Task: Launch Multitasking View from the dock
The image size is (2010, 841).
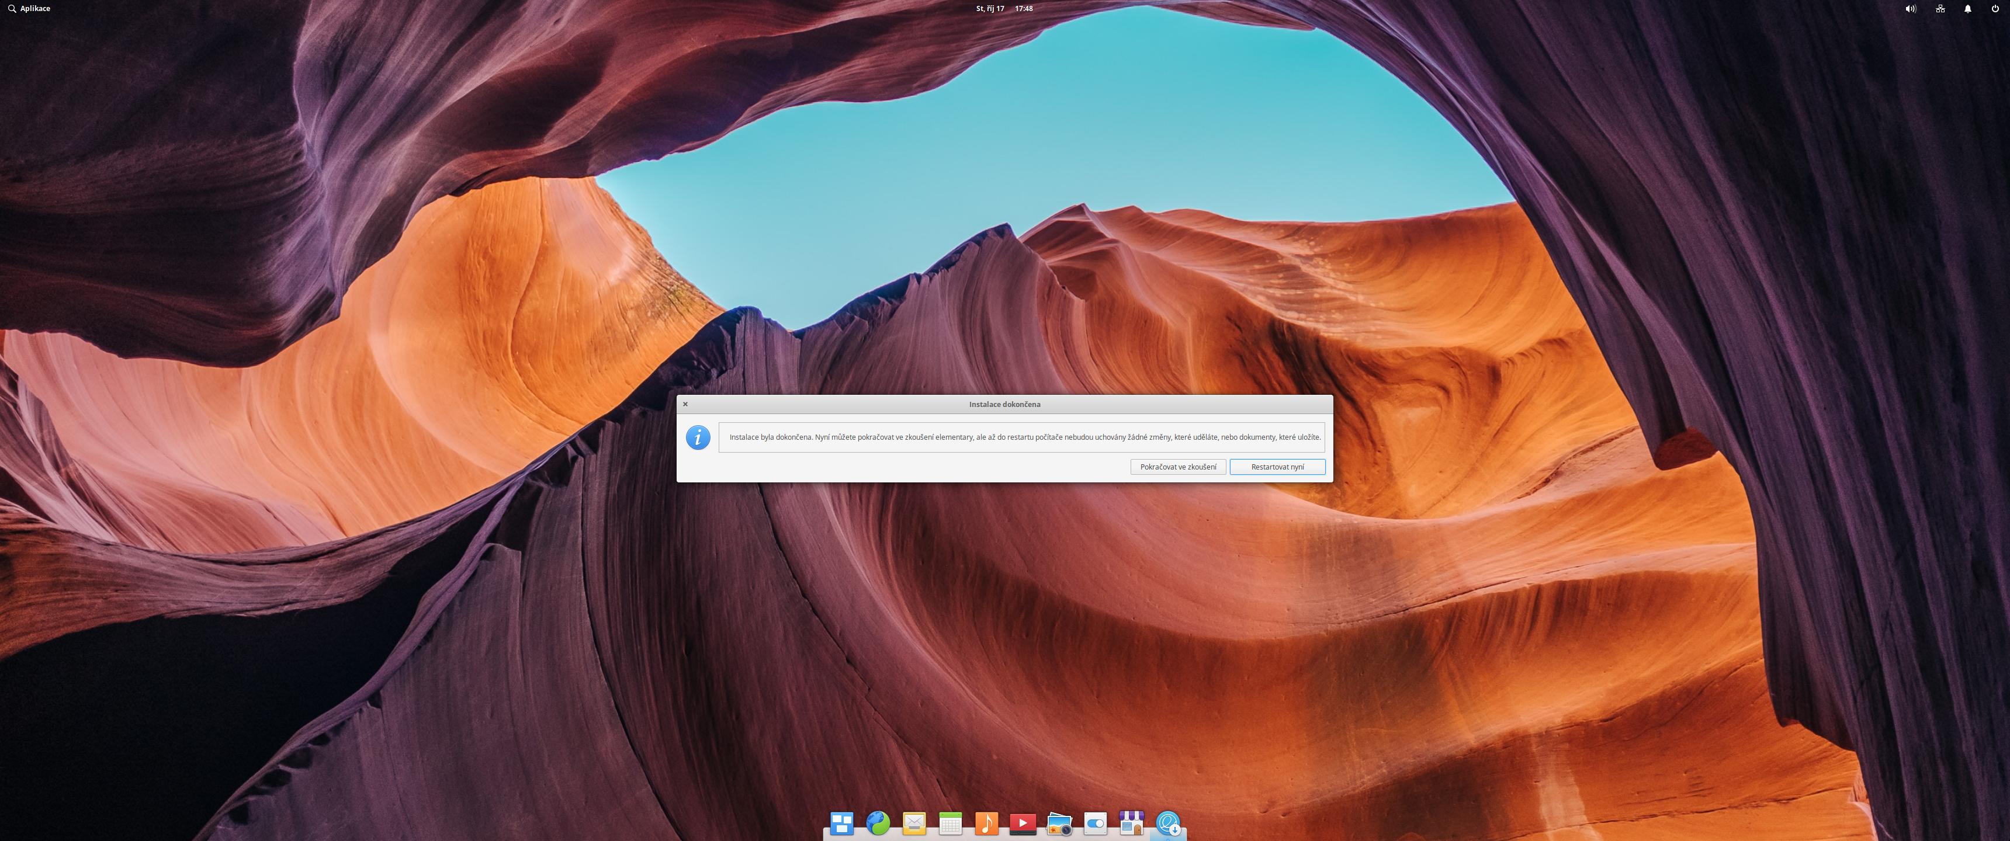Action: tap(841, 823)
